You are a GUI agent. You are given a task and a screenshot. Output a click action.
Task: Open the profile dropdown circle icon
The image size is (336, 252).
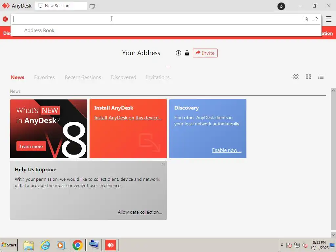coord(281,6)
